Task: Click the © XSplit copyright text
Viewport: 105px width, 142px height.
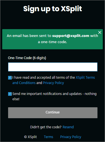Action: click(x=30, y=137)
